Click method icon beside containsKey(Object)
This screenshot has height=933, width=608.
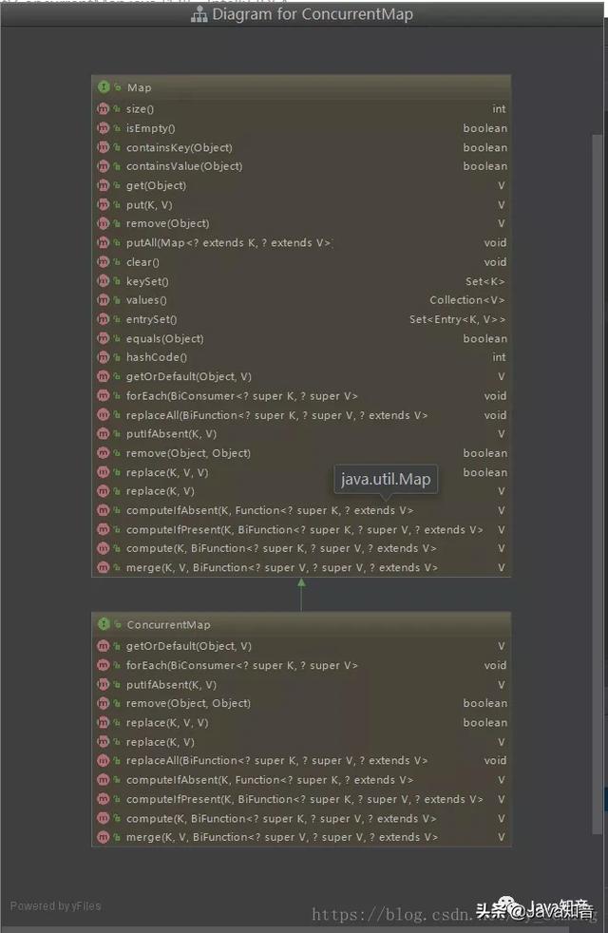pyautogui.click(x=103, y=147)
